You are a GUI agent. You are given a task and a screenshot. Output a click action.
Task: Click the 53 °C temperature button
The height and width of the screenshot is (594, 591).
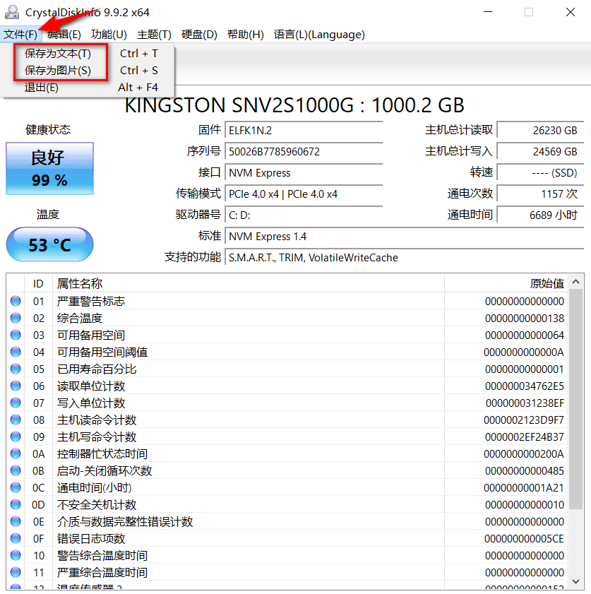[x=49, y=244]
